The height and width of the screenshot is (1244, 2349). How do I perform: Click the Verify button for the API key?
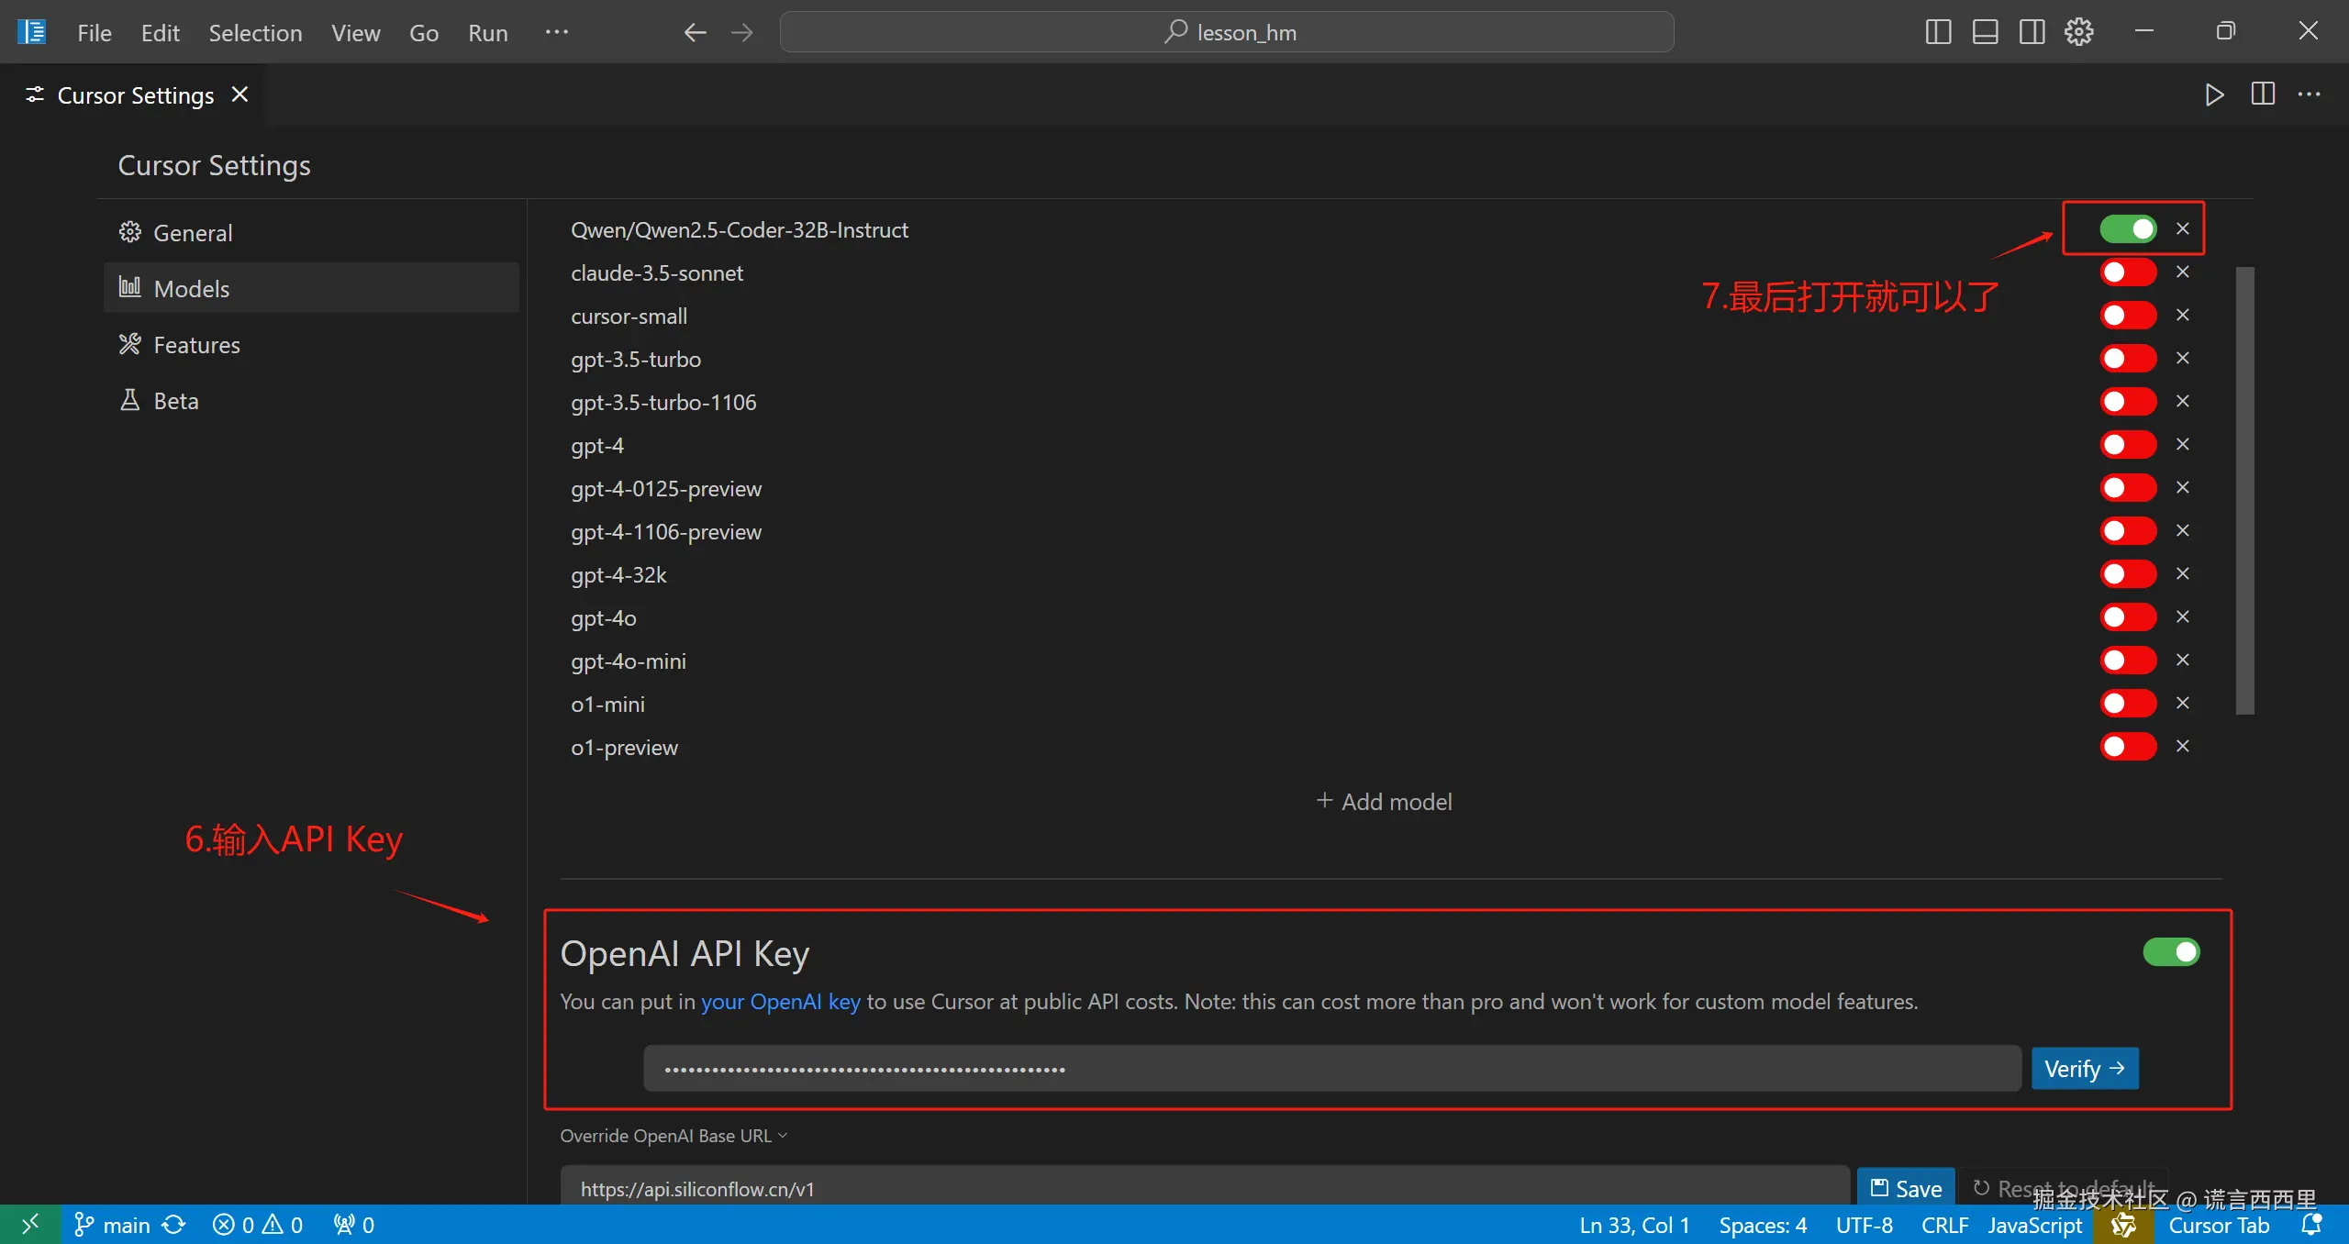2084,1069
